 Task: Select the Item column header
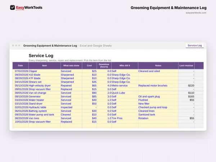point(45,66)
